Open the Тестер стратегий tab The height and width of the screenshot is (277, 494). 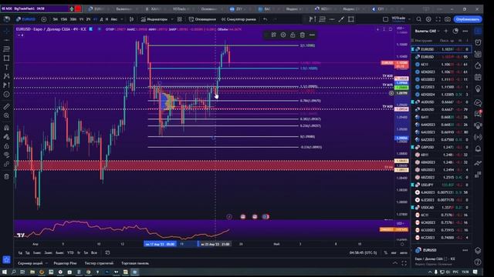coord(99,263)
